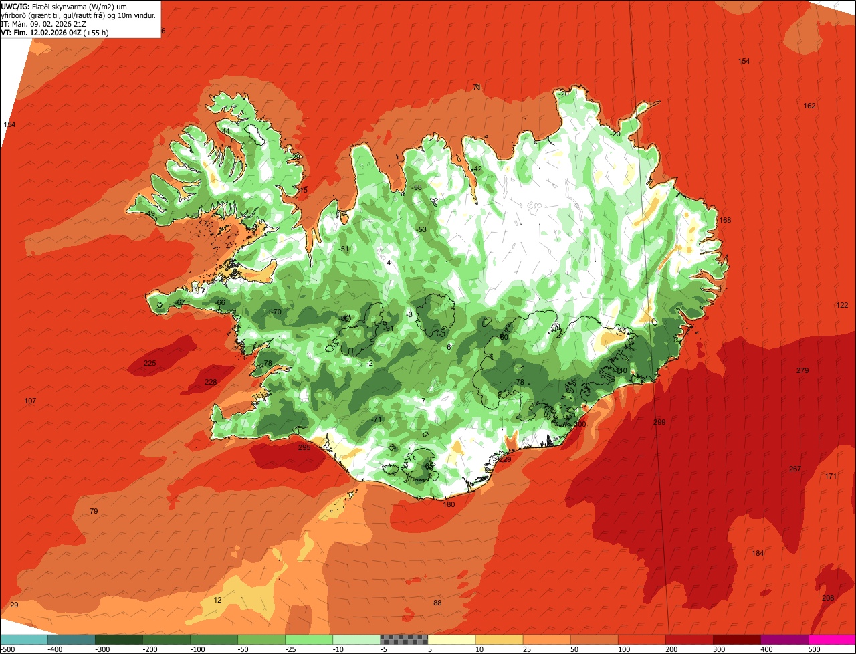Click the subtitle line mentioning '10m vindur'
The height and width of the screenshot is (654, 856).
79,15
